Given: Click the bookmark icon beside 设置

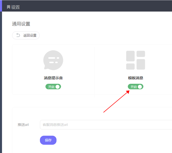Looking at the screenshot, I should pos(9,7).
